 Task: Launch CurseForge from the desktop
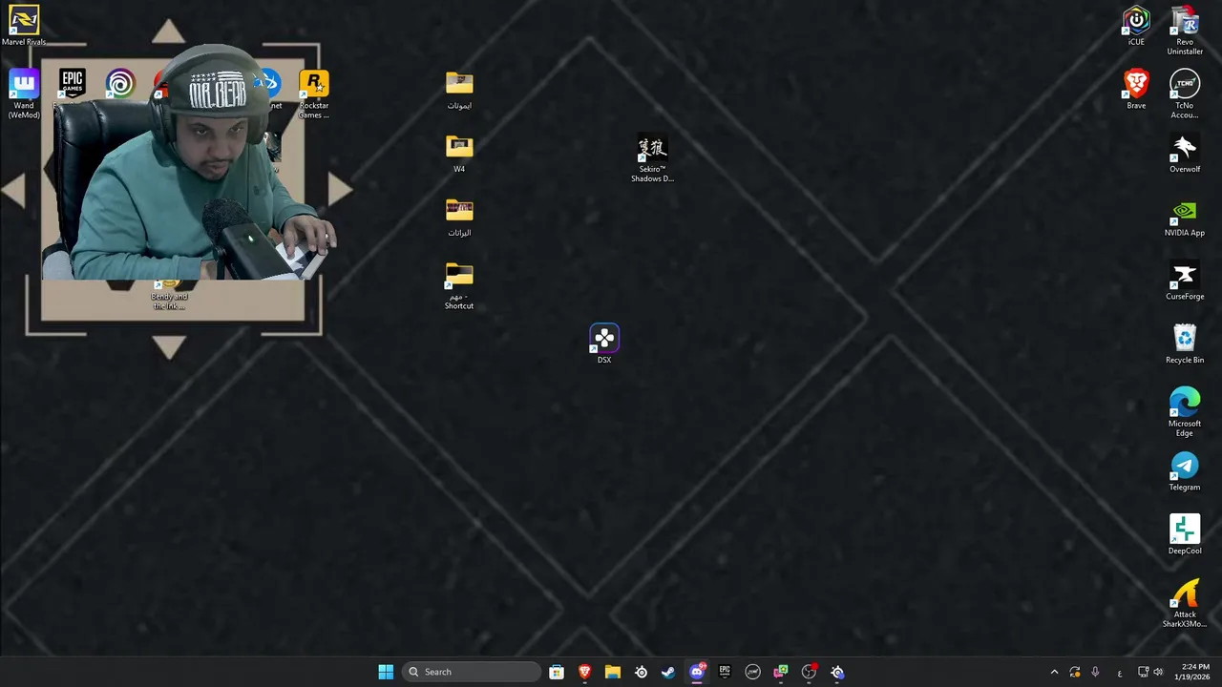click(1185, 281)
